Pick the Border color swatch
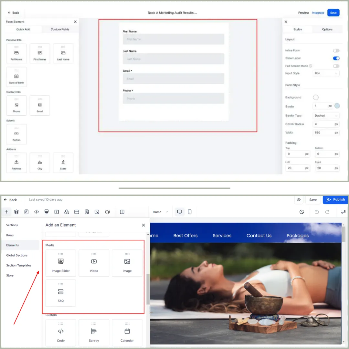349x349 pixels. (x=337, y=106)
